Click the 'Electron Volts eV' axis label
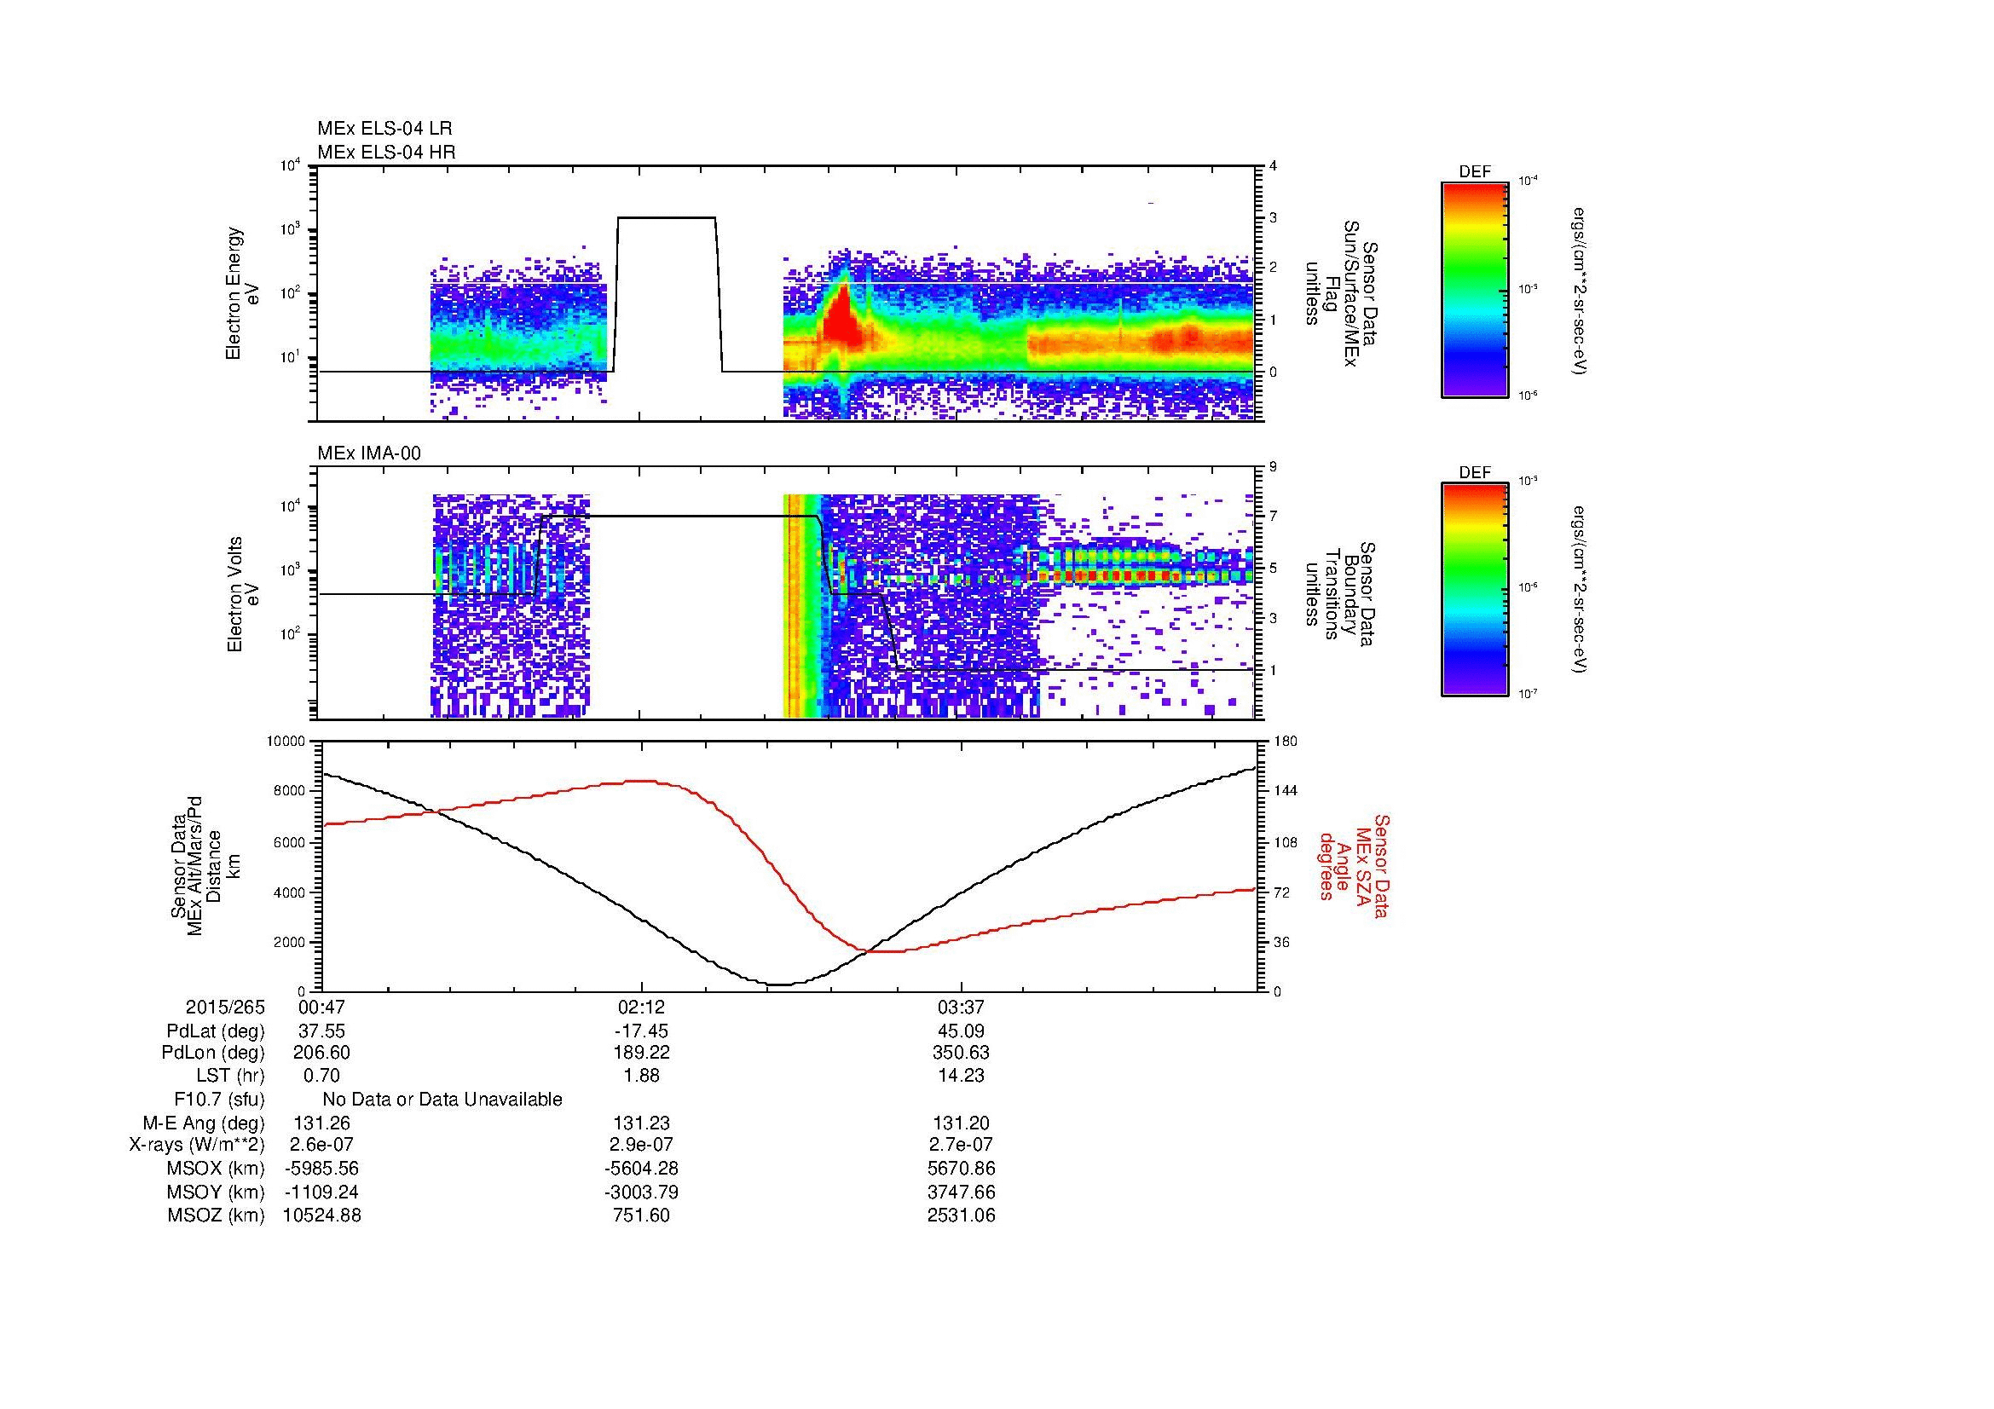The height and width of the screenshot is (1409, 1994). tap(243, 594)
